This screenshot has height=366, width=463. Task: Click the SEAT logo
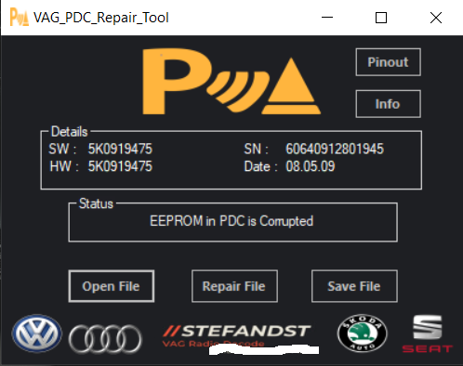[428, 333]
